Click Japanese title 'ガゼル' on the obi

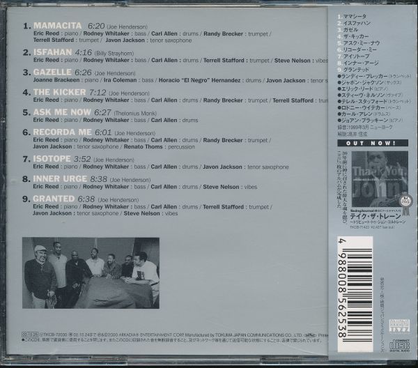[x=350, y=29]
